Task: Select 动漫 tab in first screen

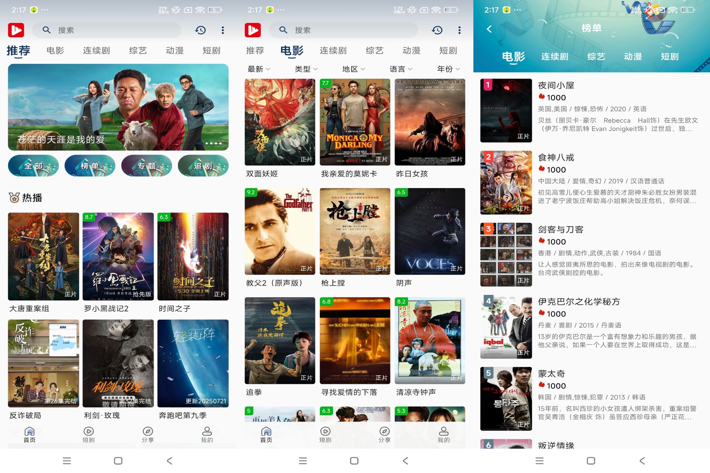Action: click(x=175, y=51)
